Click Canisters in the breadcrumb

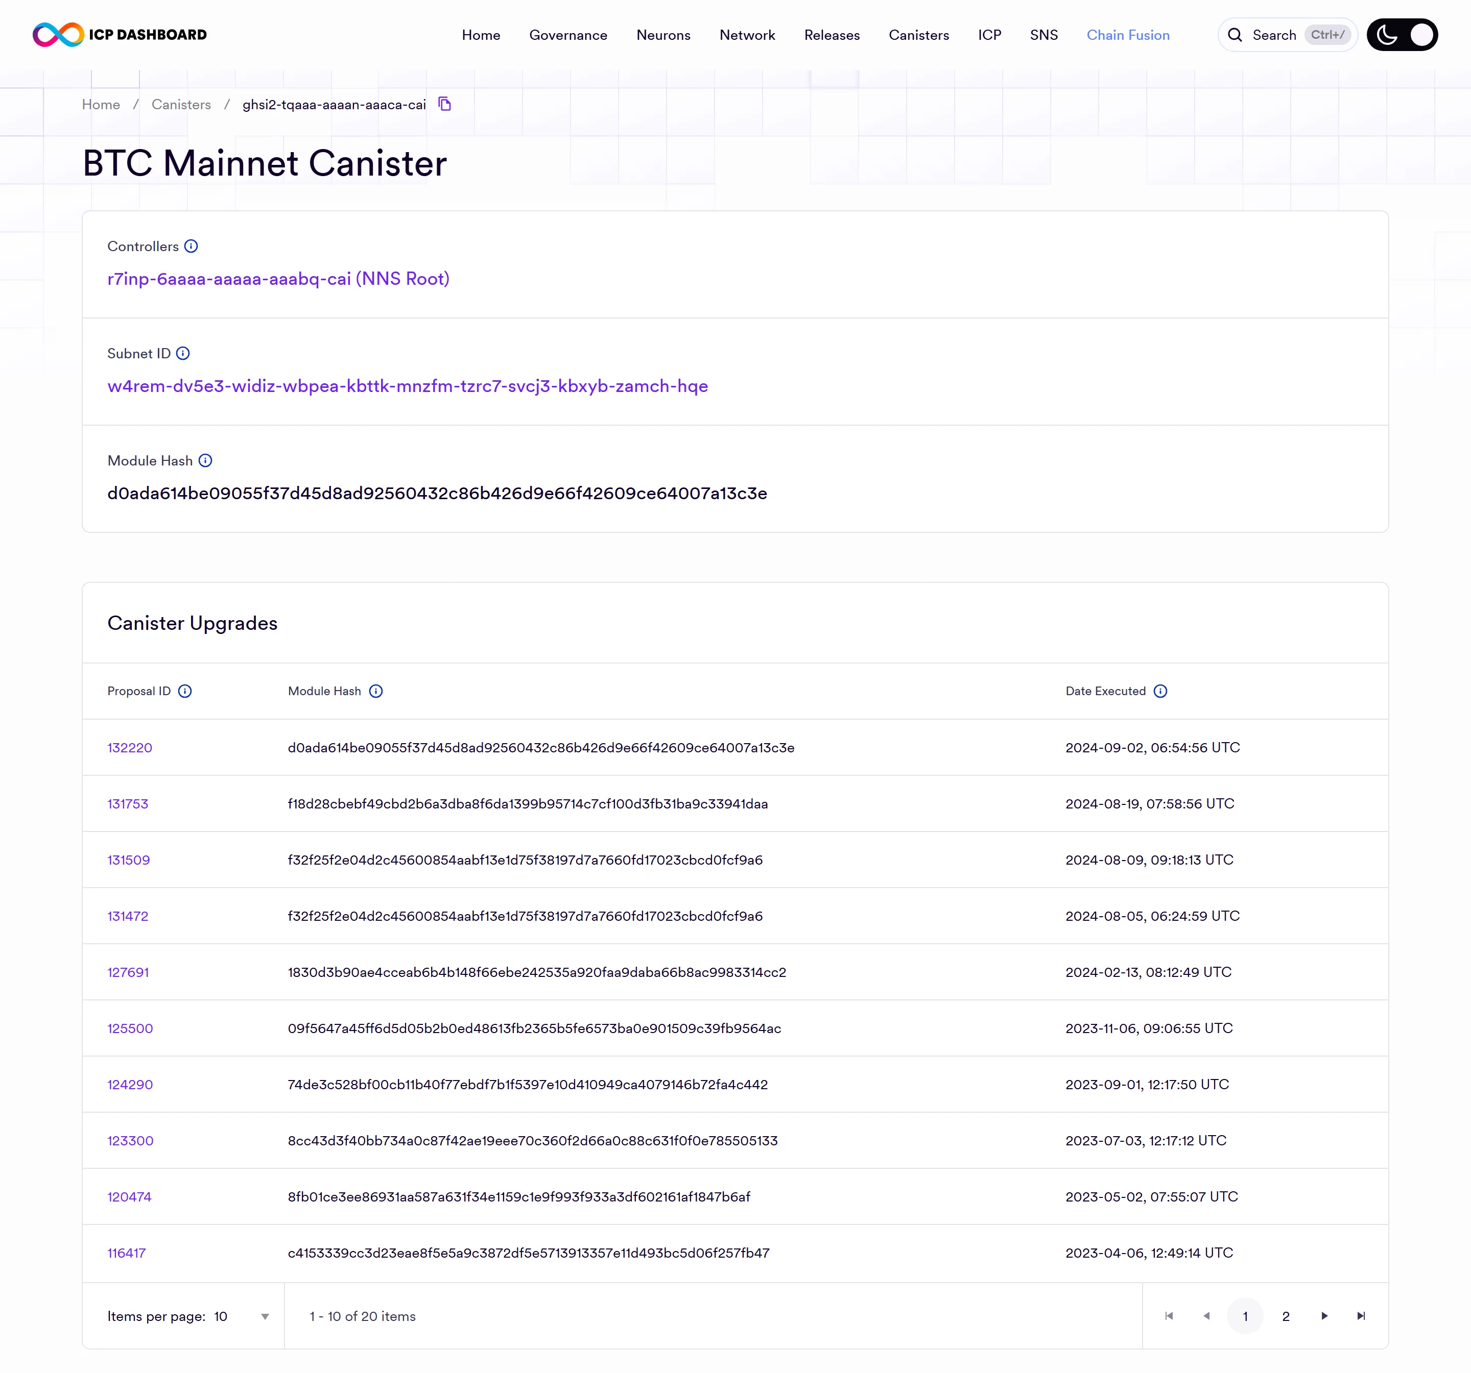181,104
